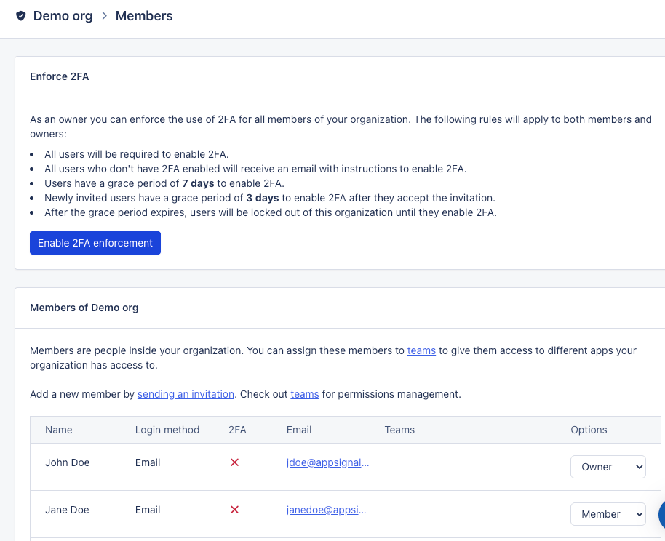Click Enable 2FA enforcement button
The width and height of the screenshot is (665, 541).
(x=95, y=243)
